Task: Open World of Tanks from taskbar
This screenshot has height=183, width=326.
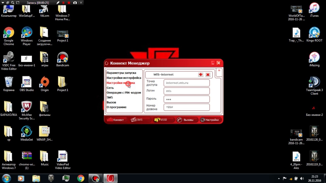Action: tap(51, 178)
